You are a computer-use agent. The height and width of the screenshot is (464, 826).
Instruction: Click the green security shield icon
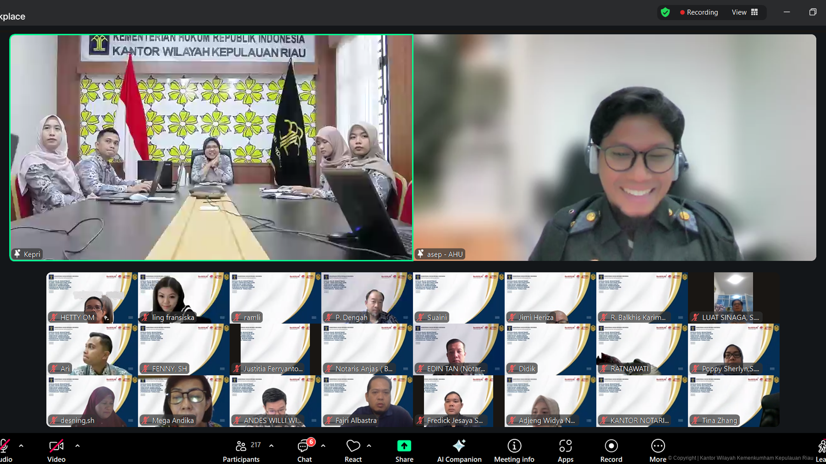665,12
